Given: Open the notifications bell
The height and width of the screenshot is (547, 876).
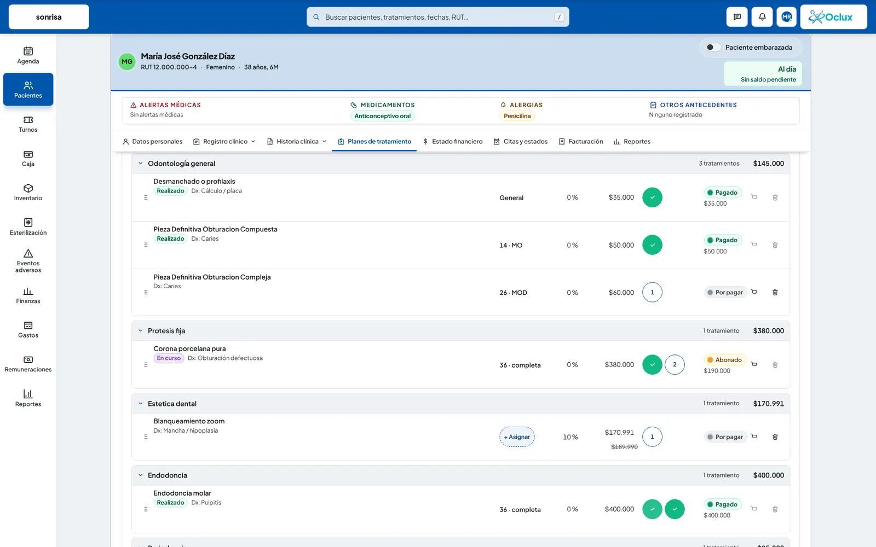Looking at the screenshot, I should coord(762,17).
